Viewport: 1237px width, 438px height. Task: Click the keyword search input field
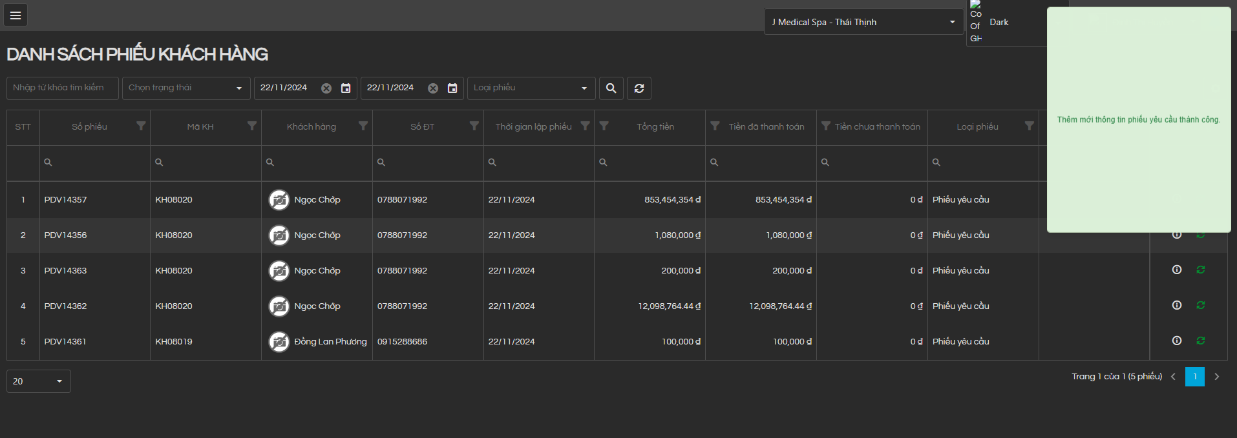click(63, 88)
